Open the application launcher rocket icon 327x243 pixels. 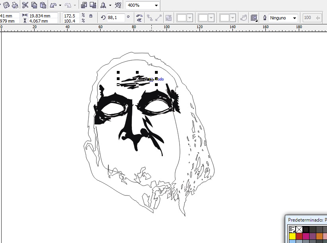(104, 5)
